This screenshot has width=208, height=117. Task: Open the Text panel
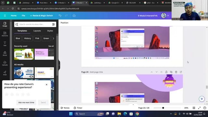point(5,44)
